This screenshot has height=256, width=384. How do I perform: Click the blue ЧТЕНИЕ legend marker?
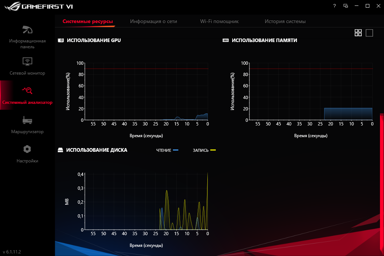coord(176,150)
